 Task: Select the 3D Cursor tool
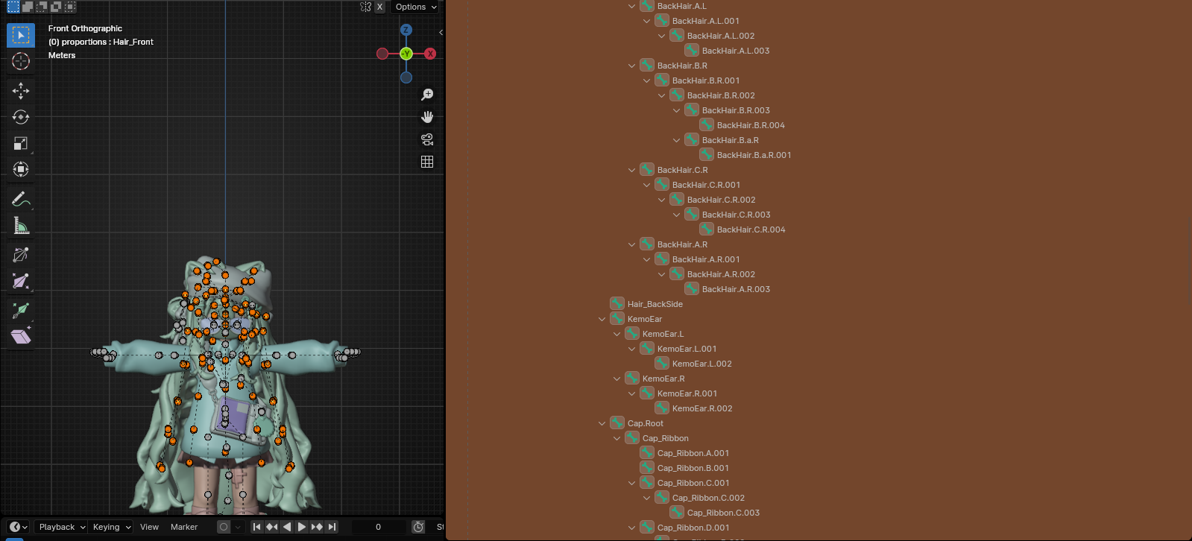[21, 61]
